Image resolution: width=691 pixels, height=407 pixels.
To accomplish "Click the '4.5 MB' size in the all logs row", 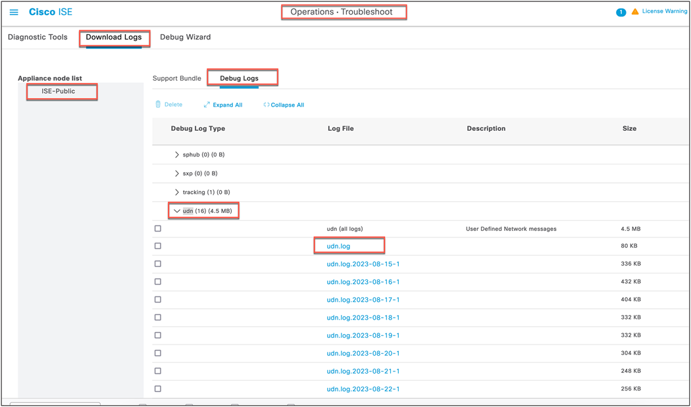I will (x=630, y=229).
